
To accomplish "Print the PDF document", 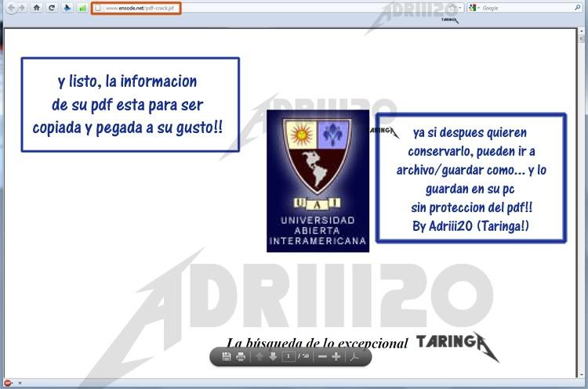I will (x=241, y=356).
